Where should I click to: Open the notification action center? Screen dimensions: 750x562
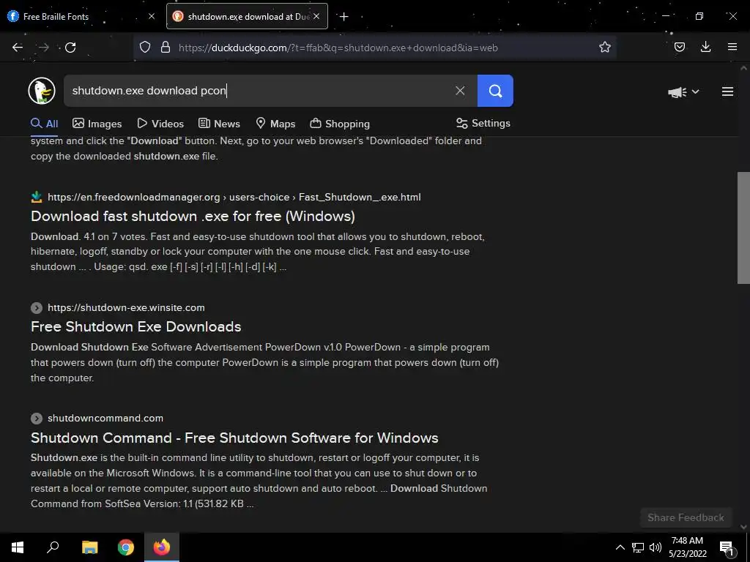point(727,548)
